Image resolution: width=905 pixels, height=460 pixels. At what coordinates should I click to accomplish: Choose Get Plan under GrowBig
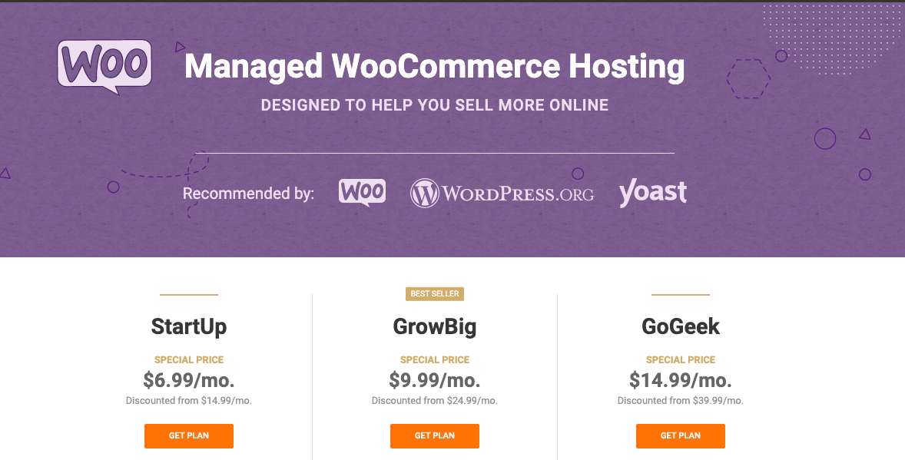tap(435, 435)
